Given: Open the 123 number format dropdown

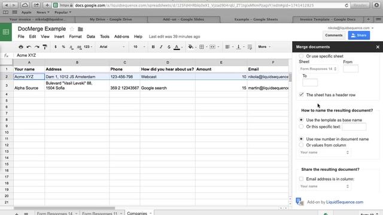Looking at the screenshot, I should pos(88,47).
